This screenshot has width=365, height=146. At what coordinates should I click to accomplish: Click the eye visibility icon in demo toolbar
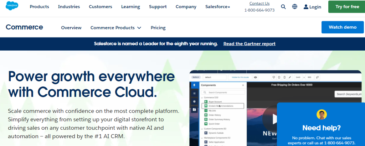pos(256,77)
